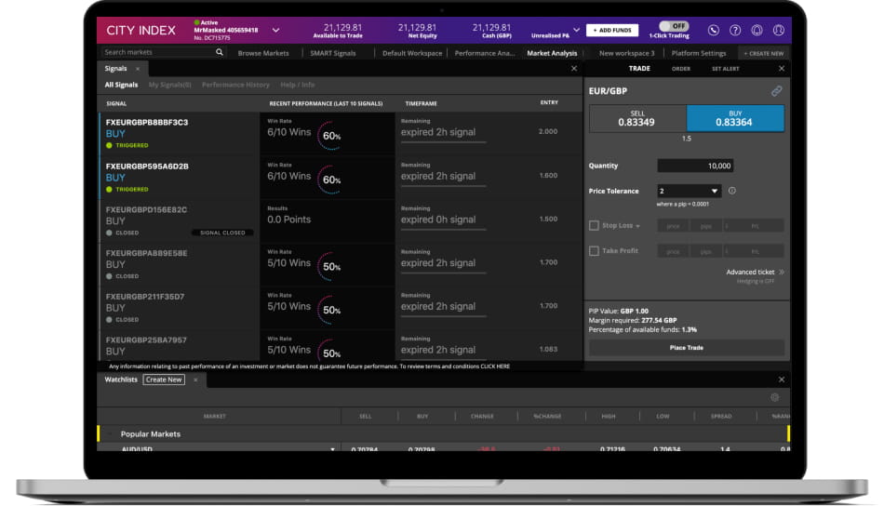Viewport: 884px width, 506px height.
Task: Close the Watchlists panel
Action: (782, 379)
